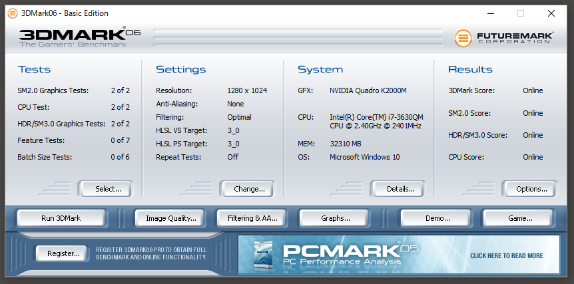The image size is (574, 284).
Task: Click the Batch Size Tests label
Action: click(x=45, y=157)
